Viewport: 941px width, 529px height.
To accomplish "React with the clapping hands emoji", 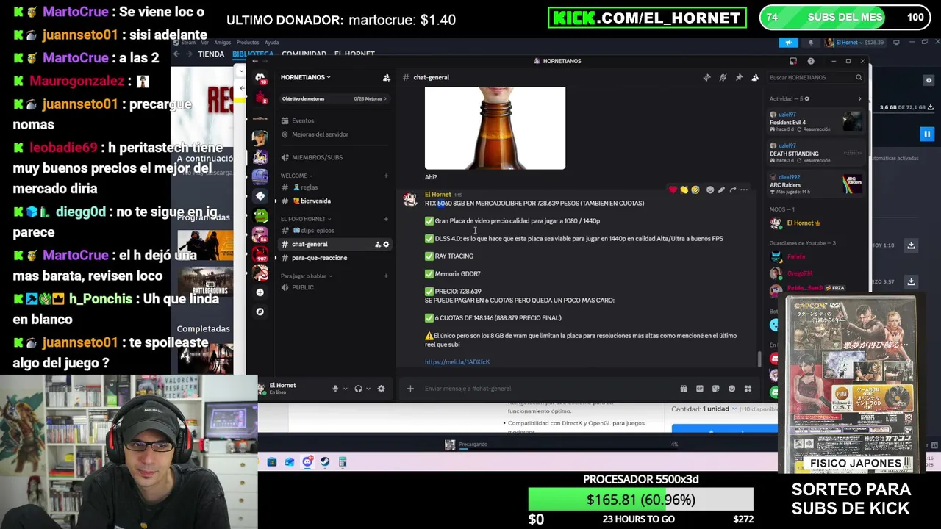I will pos(684,190).
